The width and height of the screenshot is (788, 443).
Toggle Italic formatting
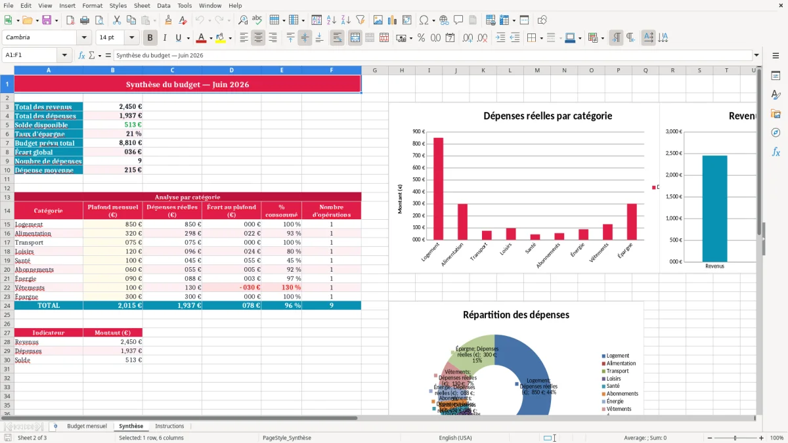click(x=164, y=38)
